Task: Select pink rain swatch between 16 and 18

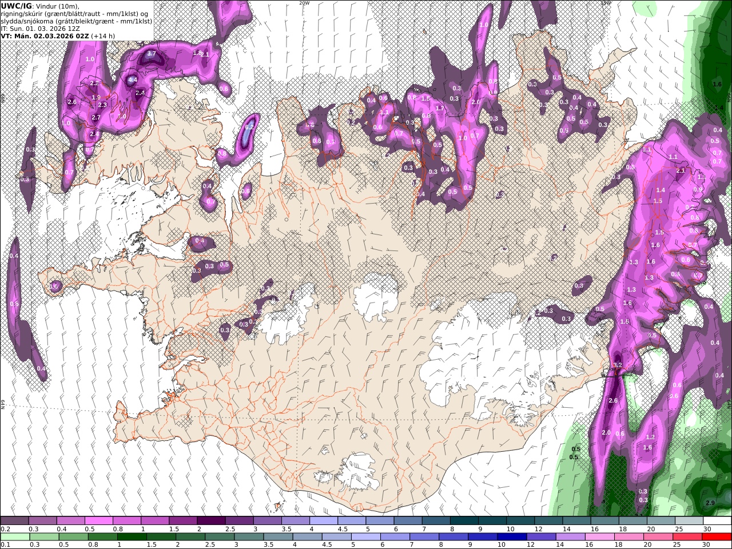Action: [x=599, y=536]
